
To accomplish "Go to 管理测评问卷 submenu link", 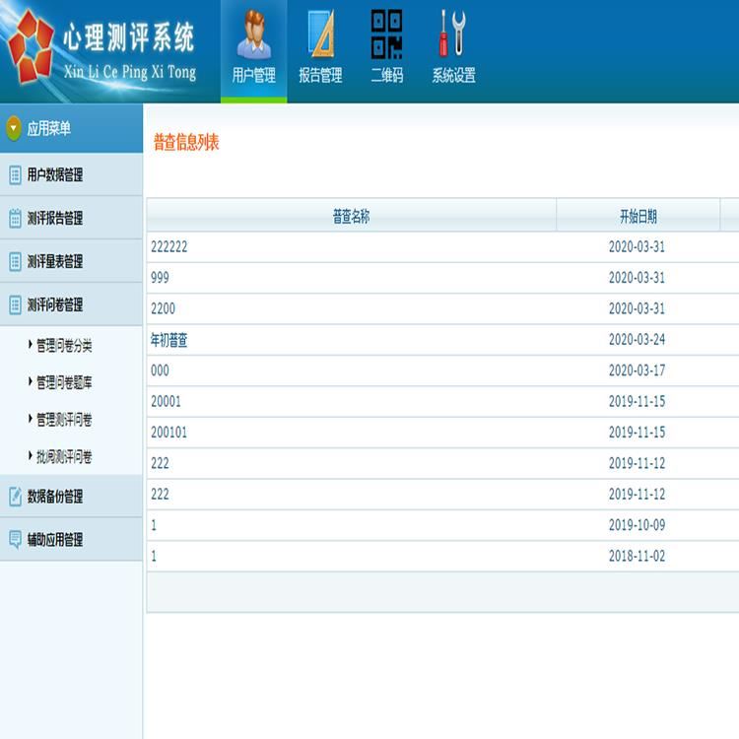I will click(x=64, y=420).
